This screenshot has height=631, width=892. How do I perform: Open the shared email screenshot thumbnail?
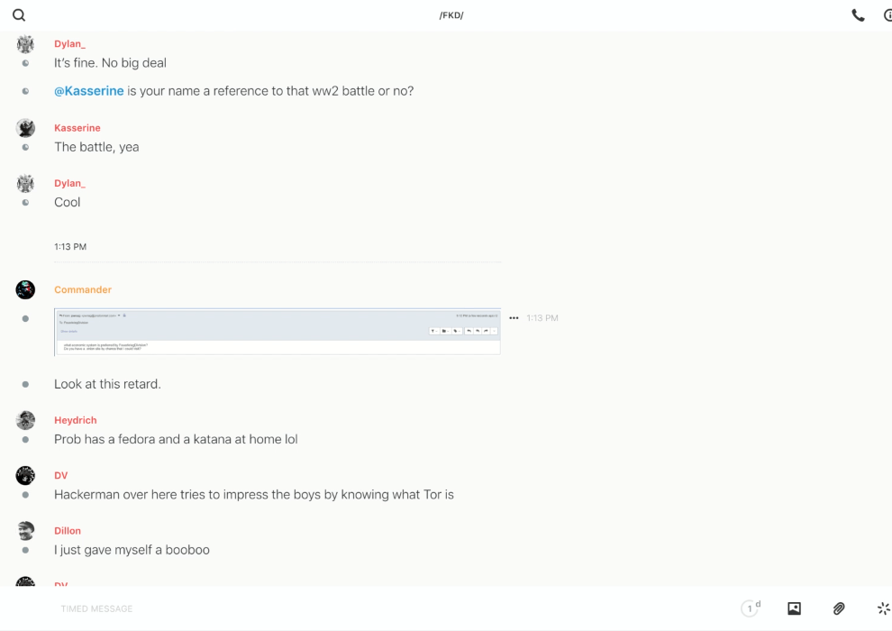tap(277, 332)
